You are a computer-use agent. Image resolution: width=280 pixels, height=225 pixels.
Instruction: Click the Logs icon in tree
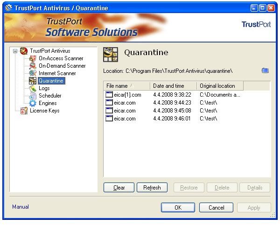(33, 88)
